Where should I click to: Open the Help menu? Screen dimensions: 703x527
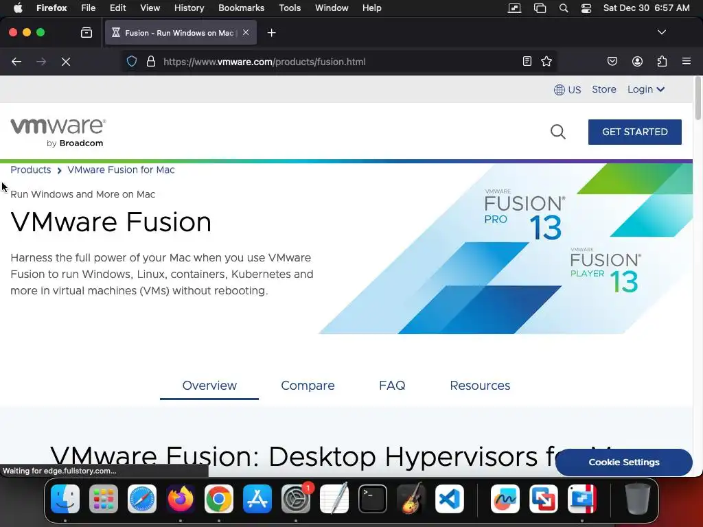point(371,8)
